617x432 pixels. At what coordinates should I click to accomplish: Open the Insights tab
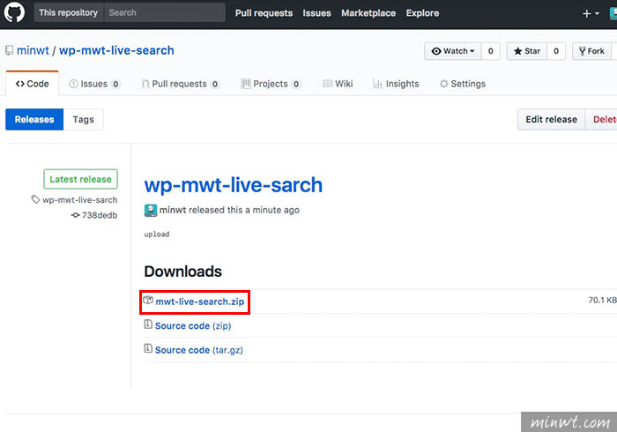[396, 84]
